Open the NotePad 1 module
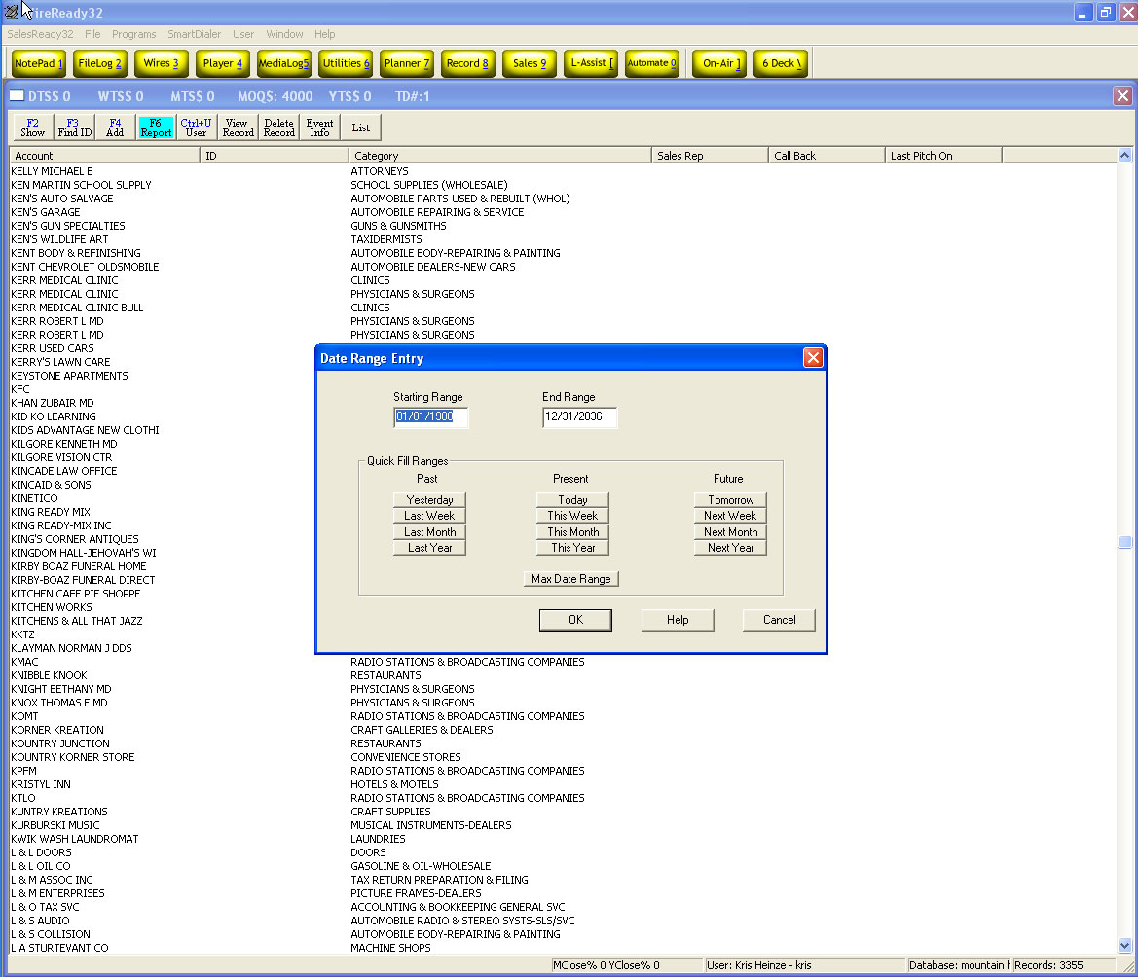 (x=39, y=63)
